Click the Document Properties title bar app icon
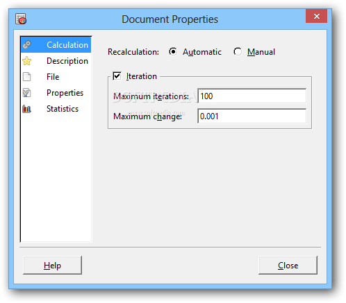 coord(21,19)
